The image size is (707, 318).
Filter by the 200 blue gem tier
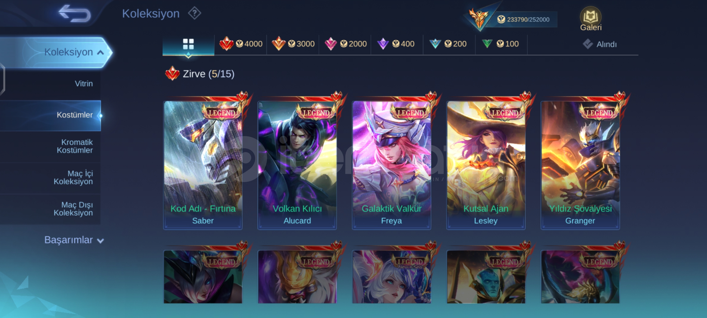point(448,44)
